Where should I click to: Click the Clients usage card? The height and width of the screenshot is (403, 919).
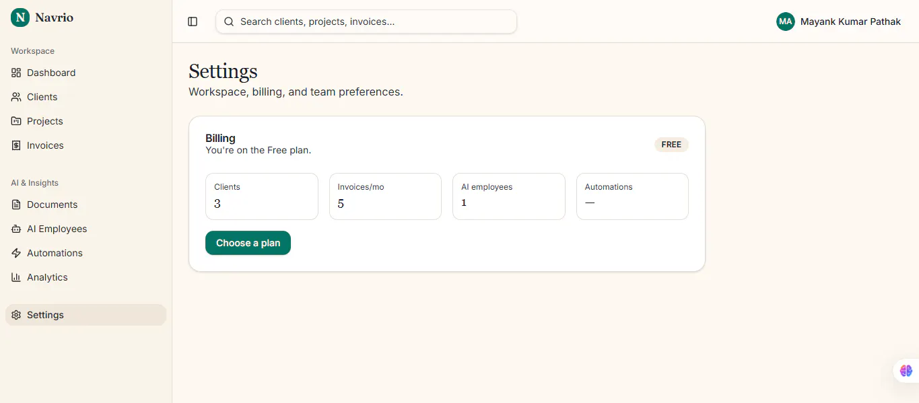[x=261, y=196]
